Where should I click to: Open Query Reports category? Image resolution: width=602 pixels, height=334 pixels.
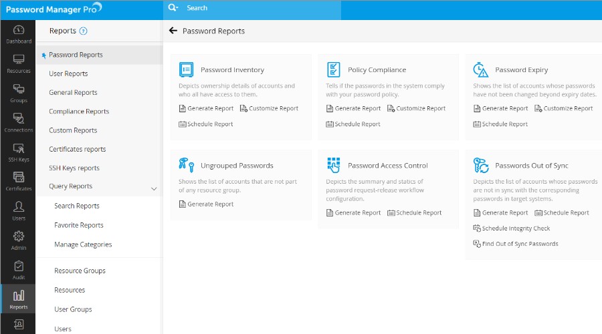pyautogui.click(x=71, y=186)
